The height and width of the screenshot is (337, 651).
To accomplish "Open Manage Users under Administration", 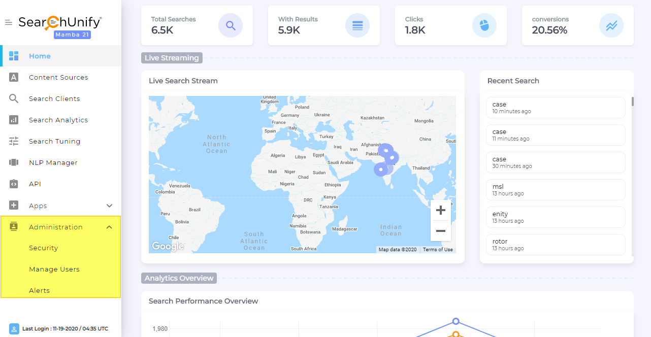I will coord(54,269).
